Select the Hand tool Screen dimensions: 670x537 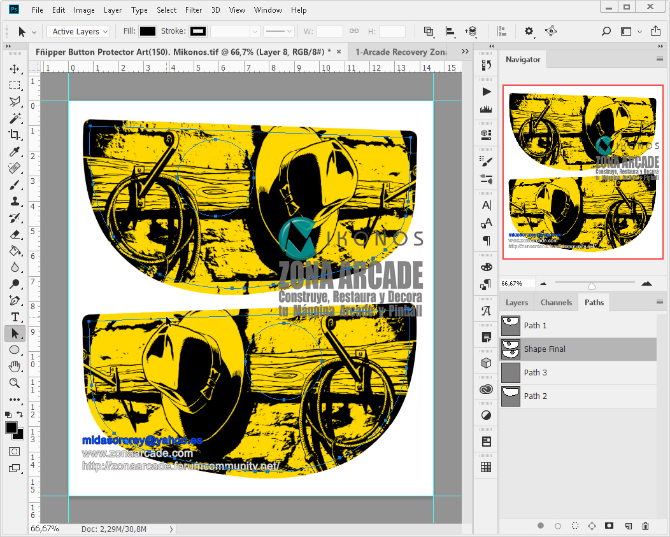coord(15,366)
